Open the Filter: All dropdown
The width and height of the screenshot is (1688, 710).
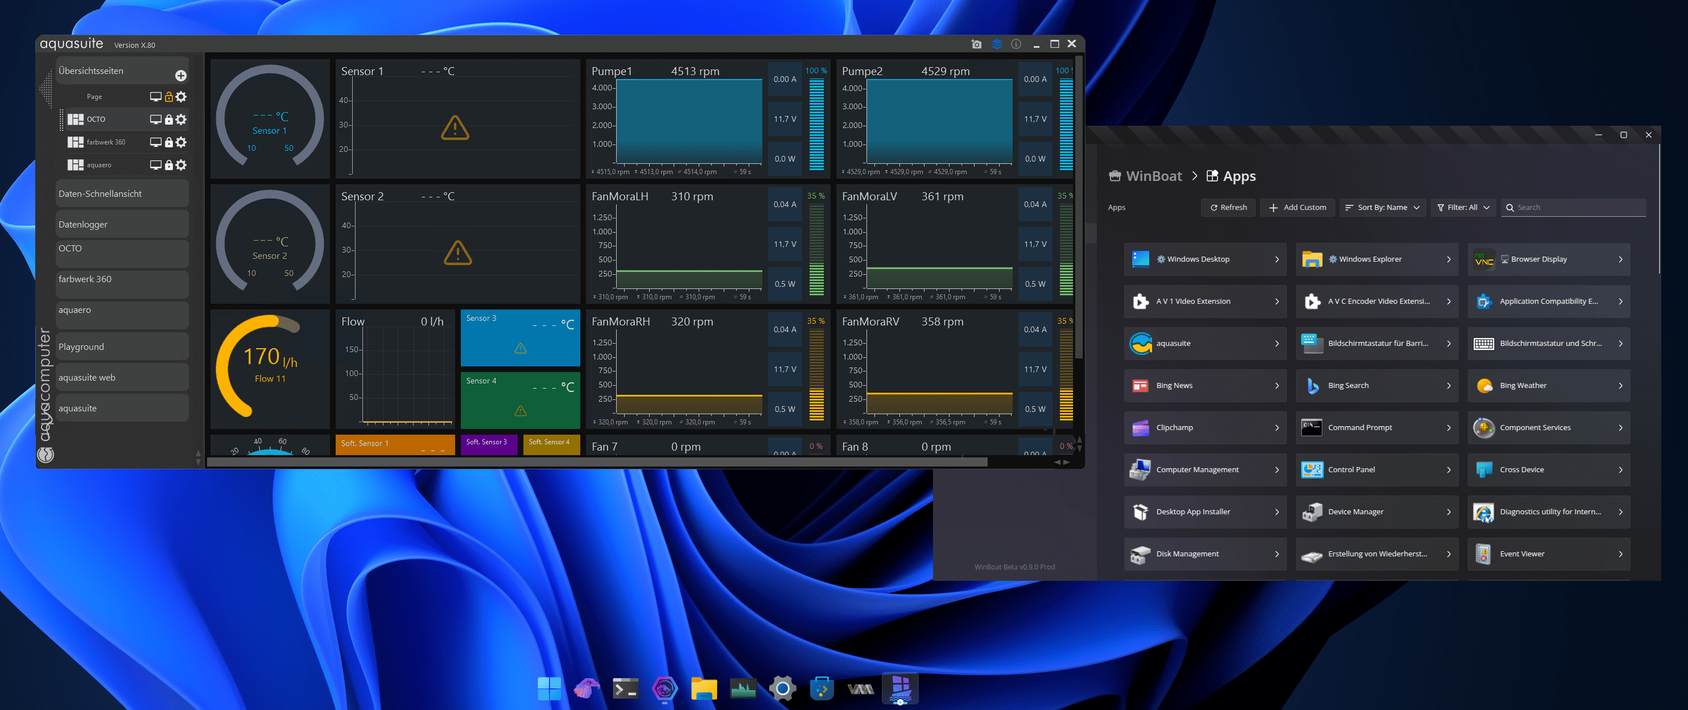click(x=1463, y=208)
